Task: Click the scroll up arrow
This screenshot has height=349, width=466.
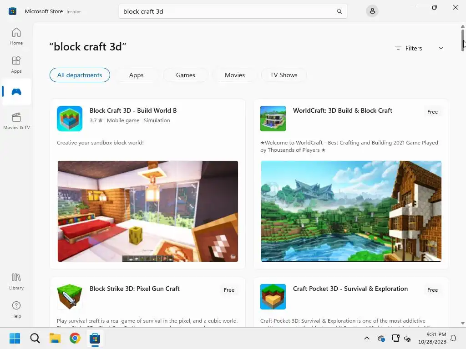Action: tap(463, 26)
